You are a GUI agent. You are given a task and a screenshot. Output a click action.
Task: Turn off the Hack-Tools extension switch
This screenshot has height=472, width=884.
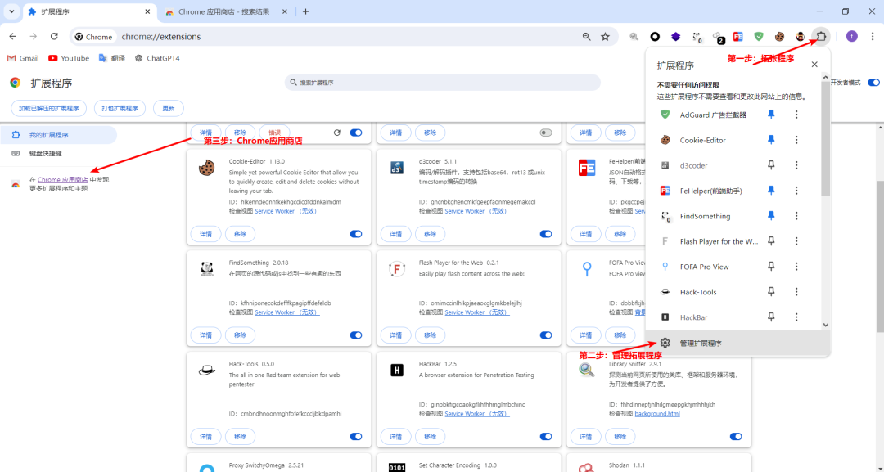(356, 437)
